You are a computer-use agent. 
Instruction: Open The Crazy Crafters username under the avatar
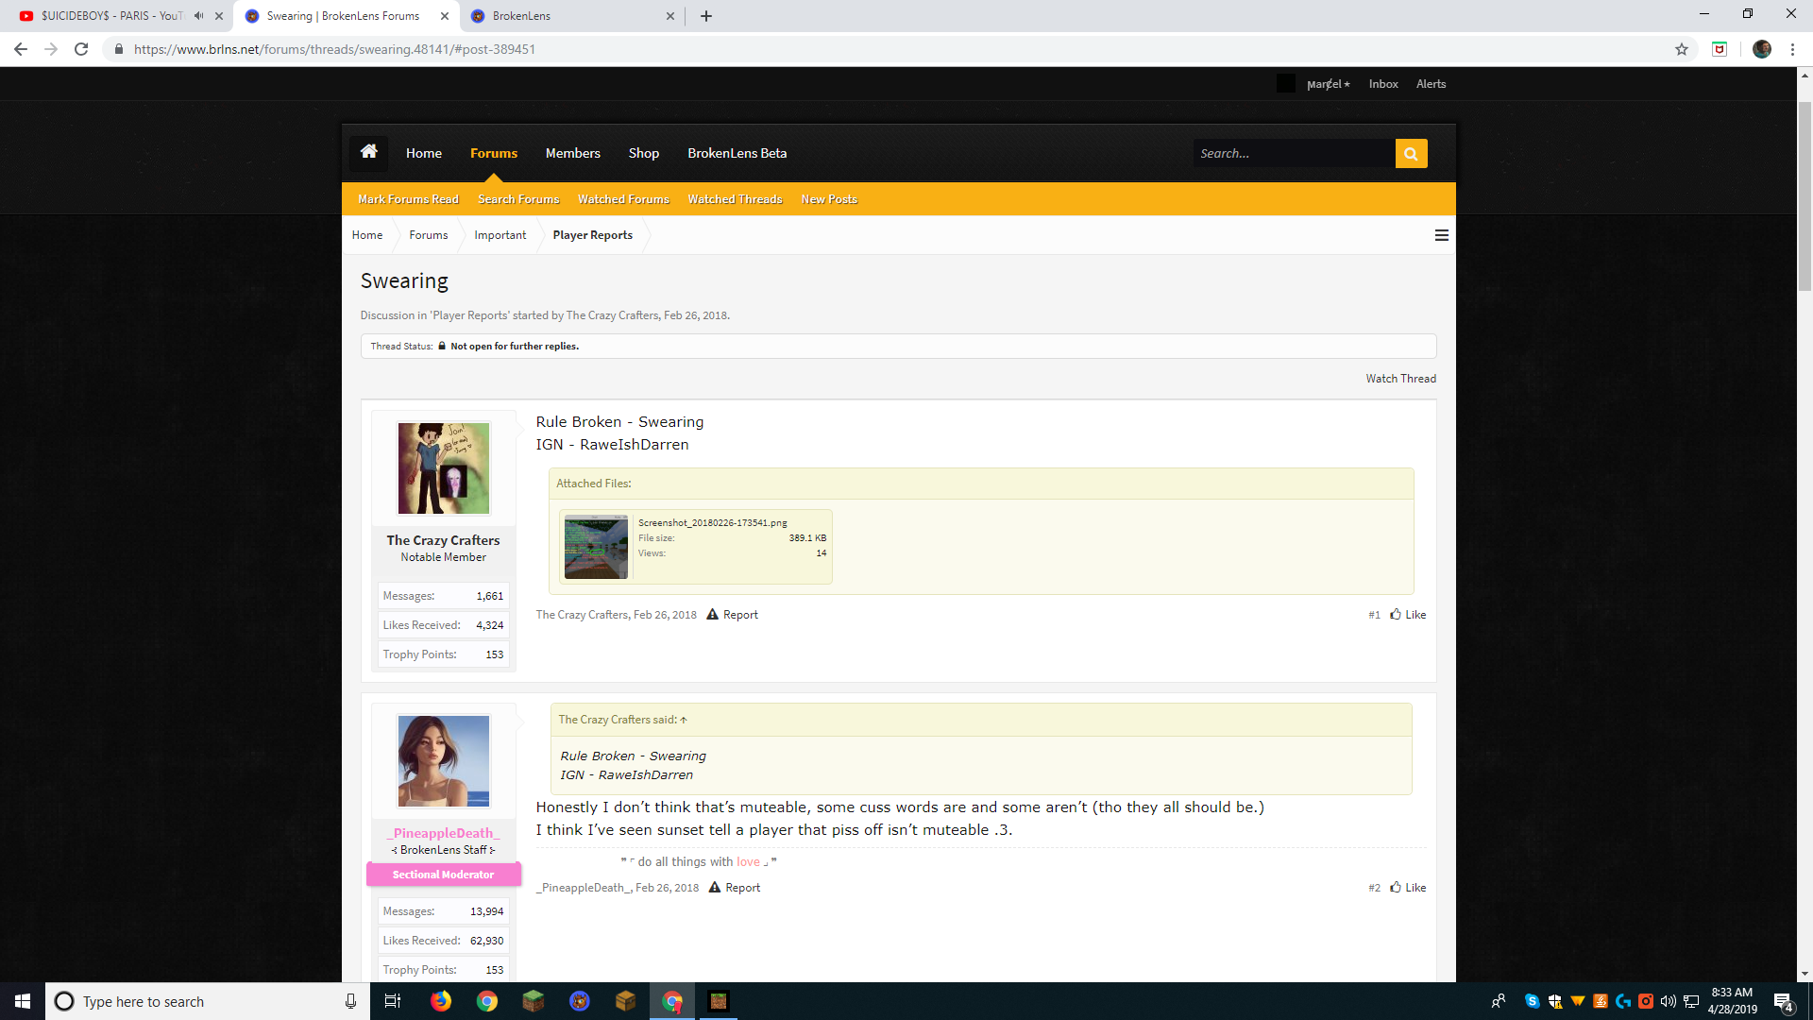[x=443, y=540]
